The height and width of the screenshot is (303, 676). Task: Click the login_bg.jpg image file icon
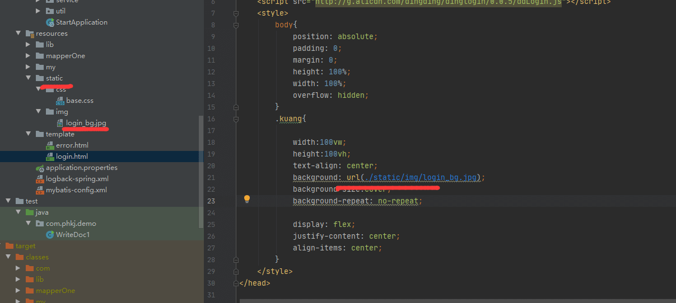(60, 123)
